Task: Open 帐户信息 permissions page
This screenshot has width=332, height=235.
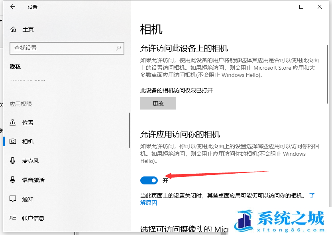Action: (x=33, y=218)
